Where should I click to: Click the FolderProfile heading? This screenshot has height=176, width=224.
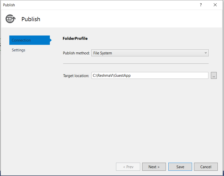click(x=75, y=38)
